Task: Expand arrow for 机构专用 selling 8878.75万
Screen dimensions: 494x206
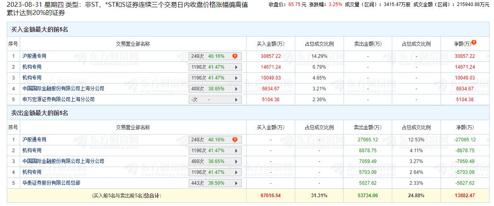Action: click(x=236, y=151)
